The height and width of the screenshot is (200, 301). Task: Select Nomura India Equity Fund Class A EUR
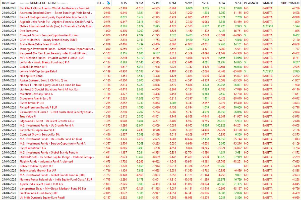pyautogui.click(x=56, y=179)
